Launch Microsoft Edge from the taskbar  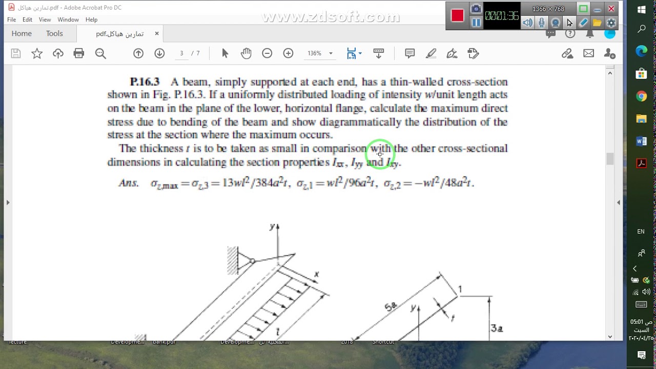coord(641,51)
